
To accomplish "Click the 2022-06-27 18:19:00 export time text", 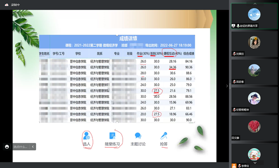I will 176,45.
